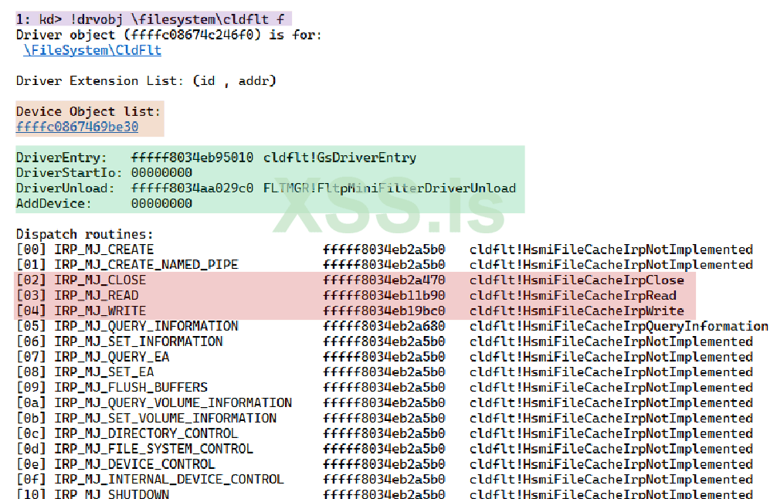This screenshot has width=777, height=499.
Task: Select address fffff8034eb2a680
Action: tap(384, 327)
